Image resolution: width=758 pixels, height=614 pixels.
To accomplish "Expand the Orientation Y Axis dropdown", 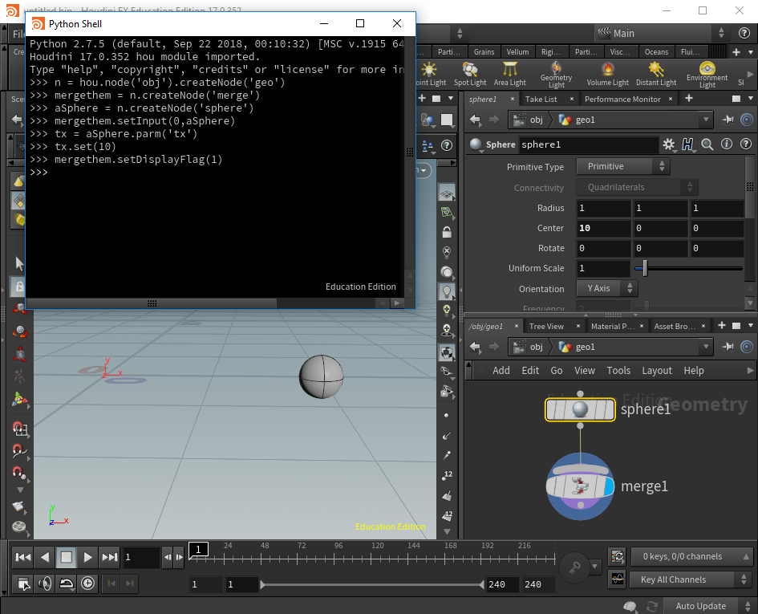I will [x=607, y=289].
